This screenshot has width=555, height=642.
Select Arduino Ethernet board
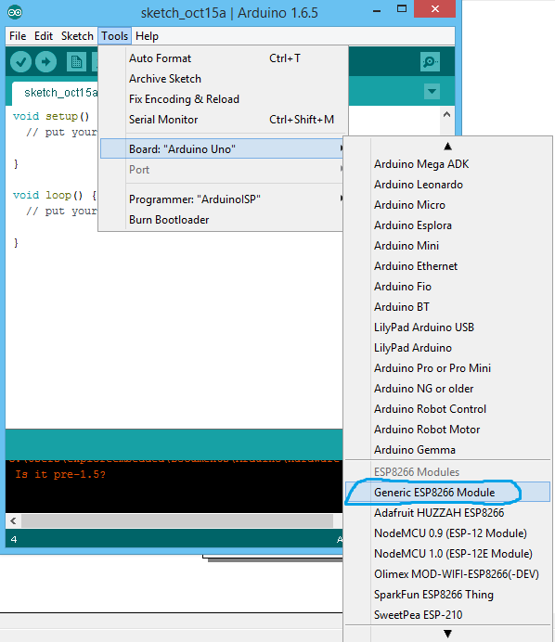447,266
